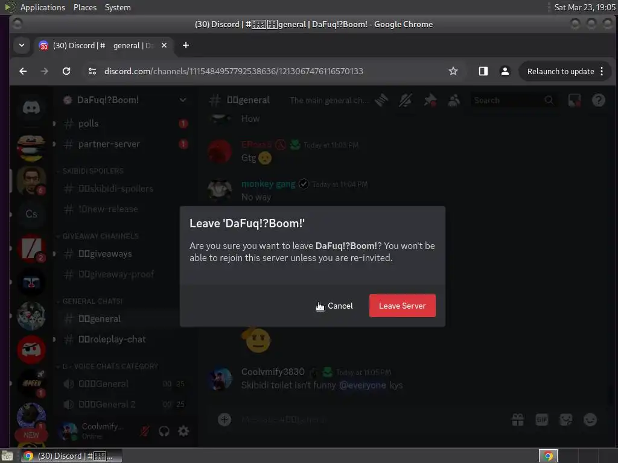Open User Settings gear icon
The image size is (618, 463).
183,431
